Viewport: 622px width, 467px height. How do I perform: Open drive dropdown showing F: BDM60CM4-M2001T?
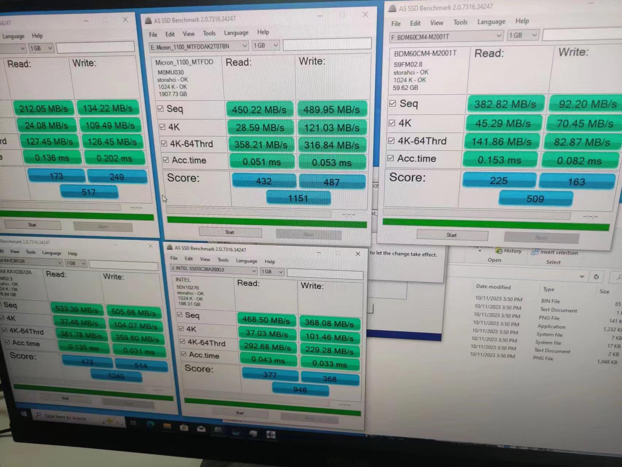pos(446,36)
